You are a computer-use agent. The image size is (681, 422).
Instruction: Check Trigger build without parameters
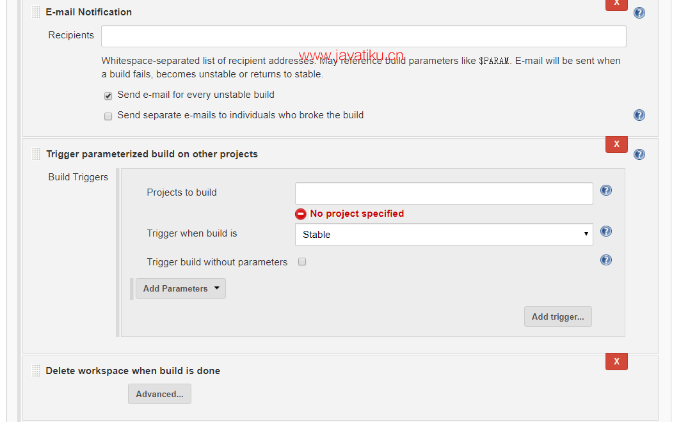[x=302, y=262]
